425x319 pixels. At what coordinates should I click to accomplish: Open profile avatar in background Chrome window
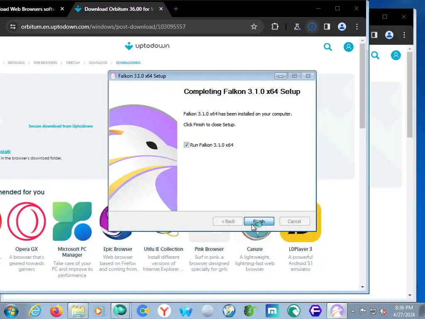click(x=389, y=35)
